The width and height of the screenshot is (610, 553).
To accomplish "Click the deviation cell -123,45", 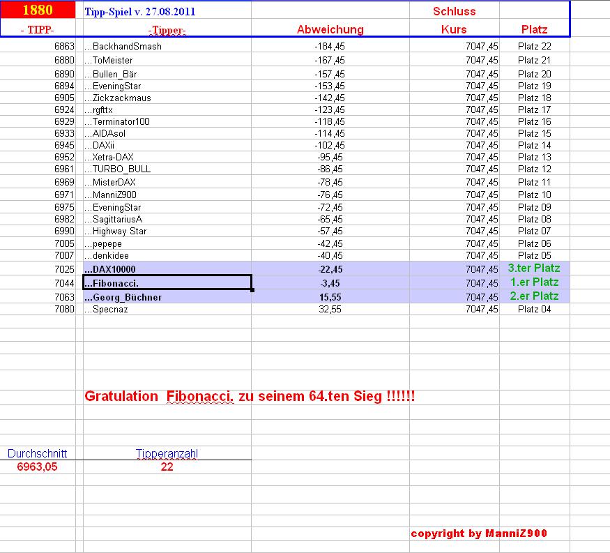I will click(x=330, y=109).
